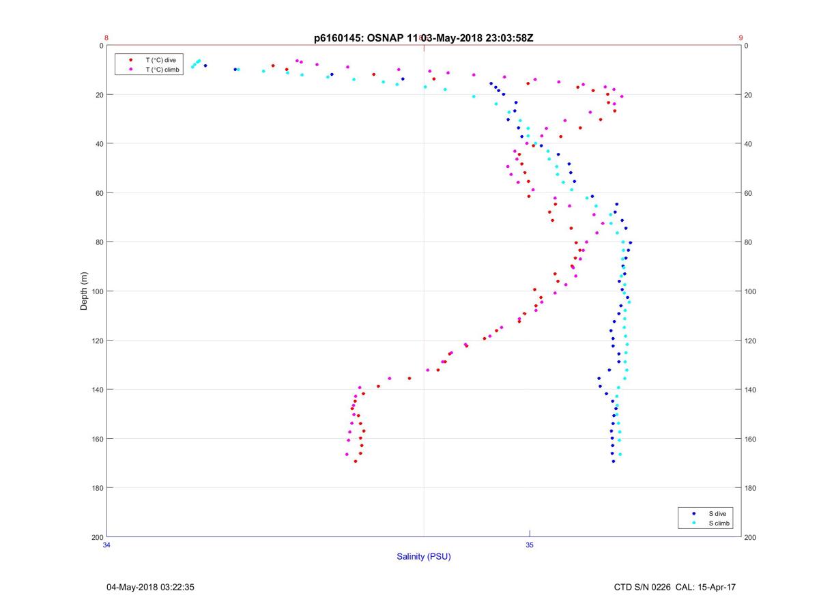Click the timestamp '04-May-2018 03:22:35' below the plot
This screenshot has width=819, height=604.
coord(151,587)
